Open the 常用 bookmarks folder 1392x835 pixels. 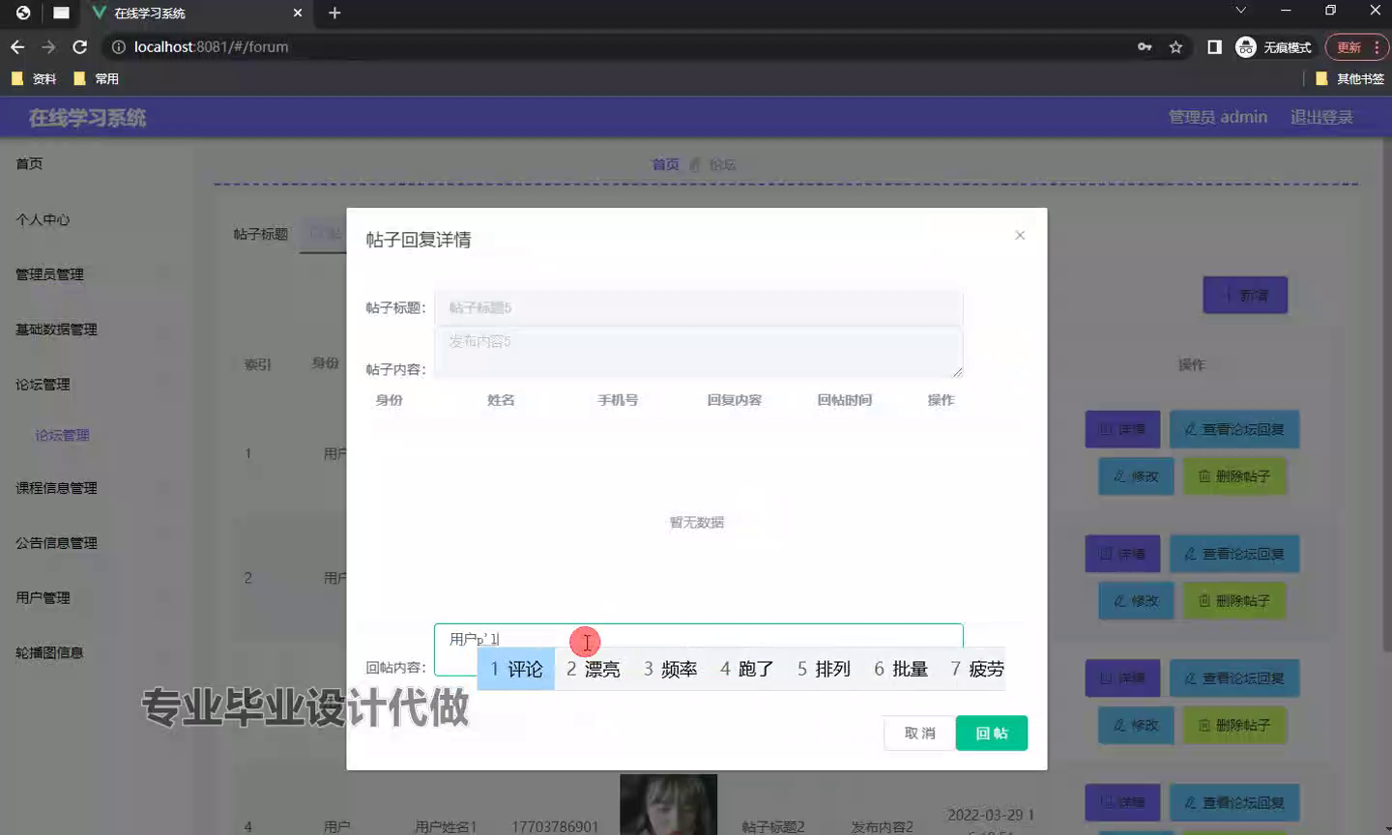click(96, 78)
